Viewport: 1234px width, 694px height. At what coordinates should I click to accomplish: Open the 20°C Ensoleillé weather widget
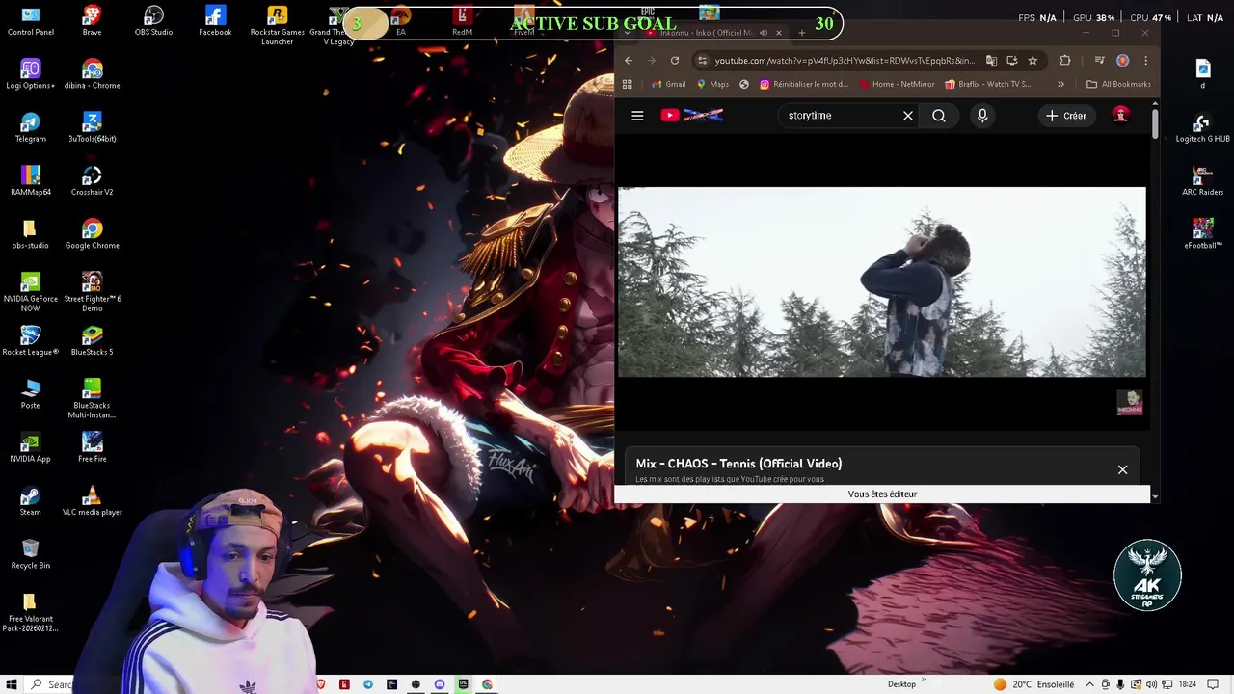point(1033,684)
